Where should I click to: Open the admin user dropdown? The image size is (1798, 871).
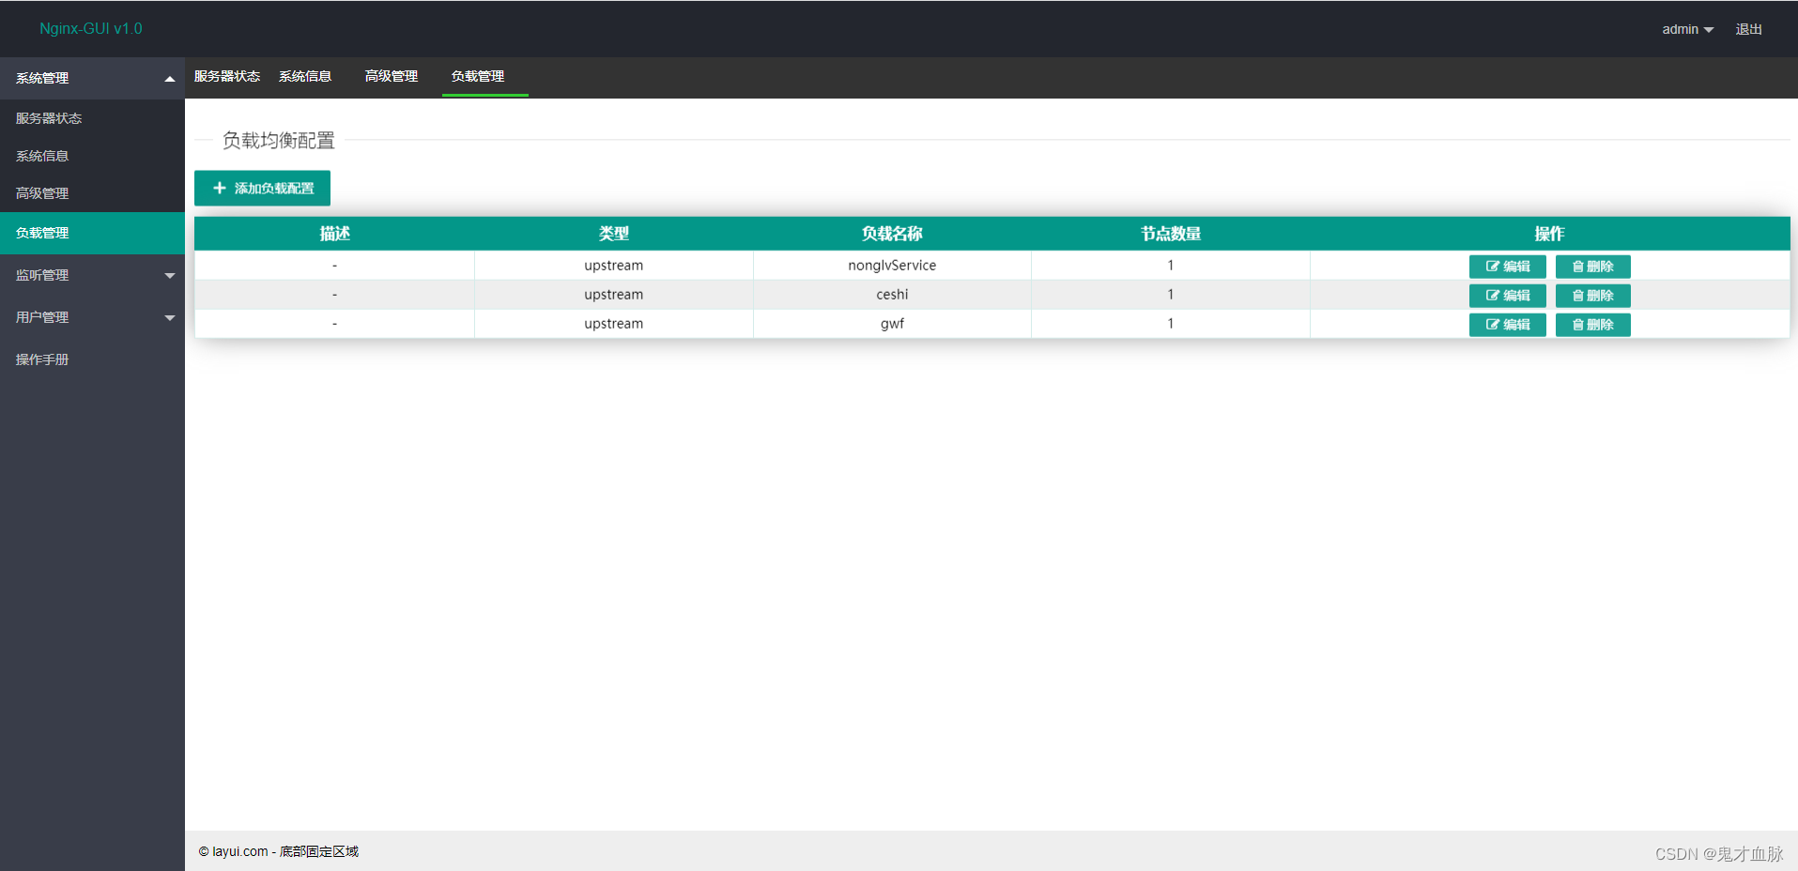coord(1687,29)
